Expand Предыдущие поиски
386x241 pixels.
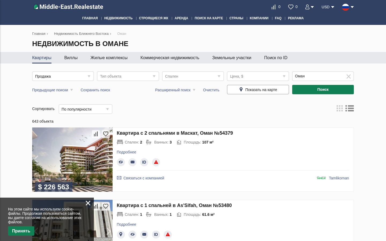(53, 90)
